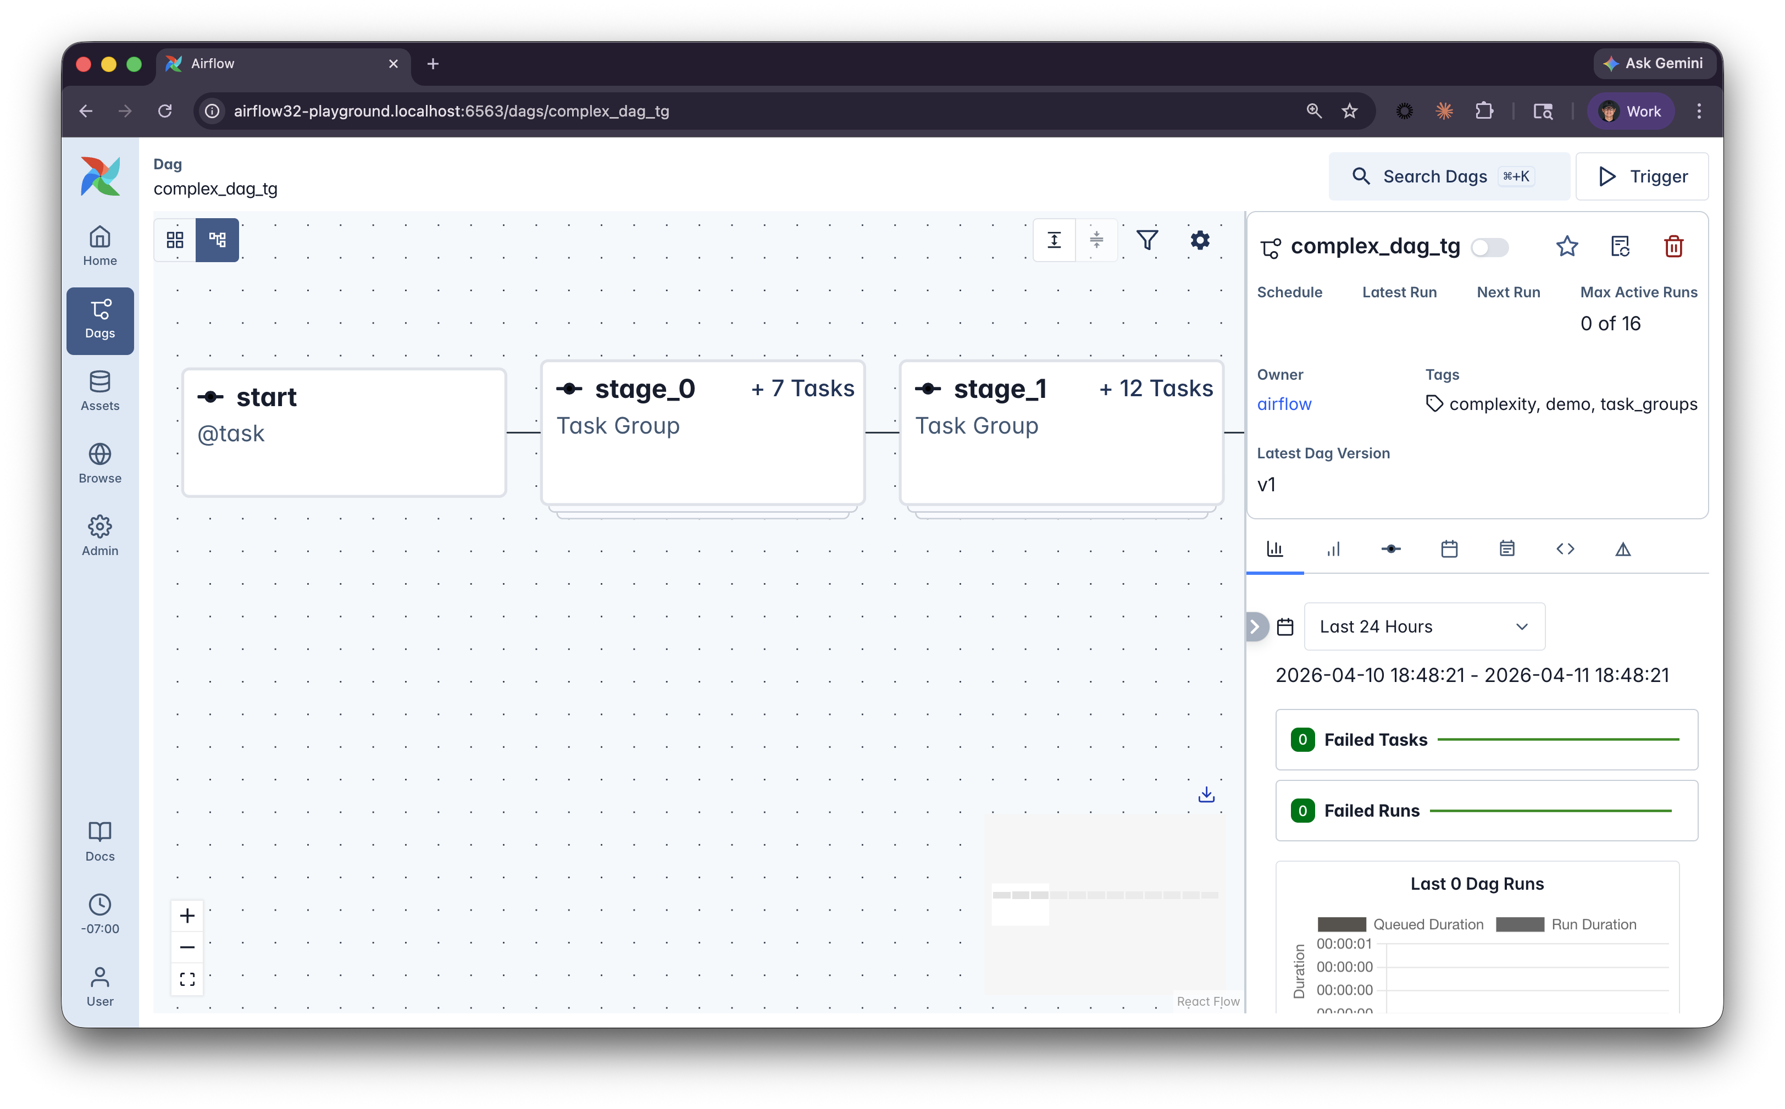Switch to grid view

175,240
